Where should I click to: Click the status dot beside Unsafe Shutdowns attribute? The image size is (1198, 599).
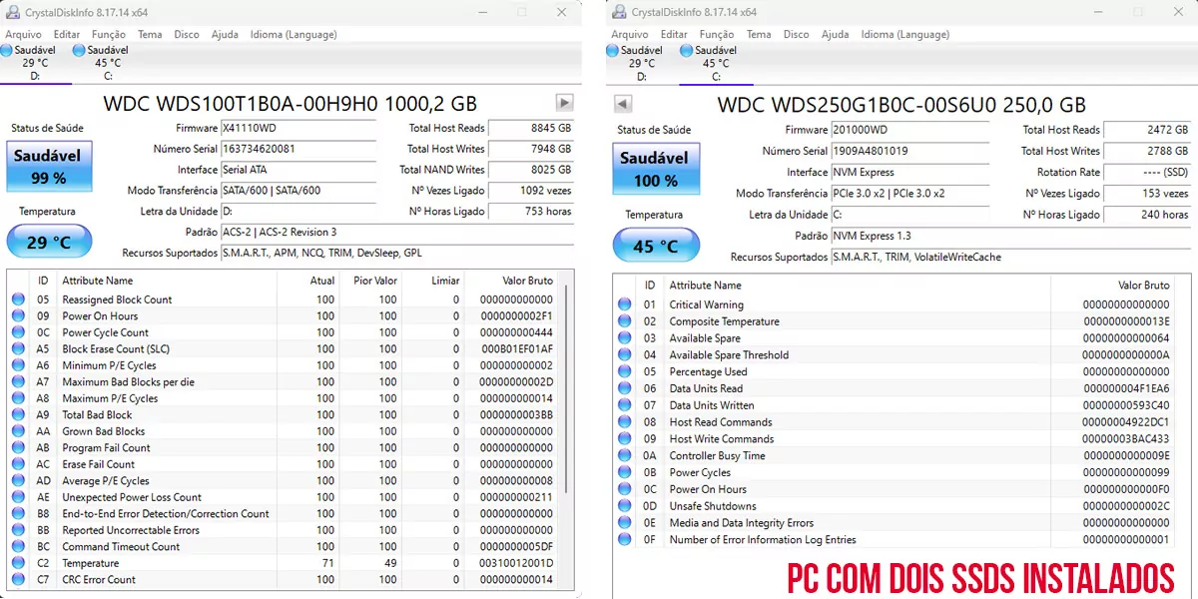(x=624, y=506)
